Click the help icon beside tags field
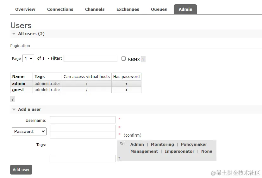This screenshot has width=262, height=178. coord(119,158)
